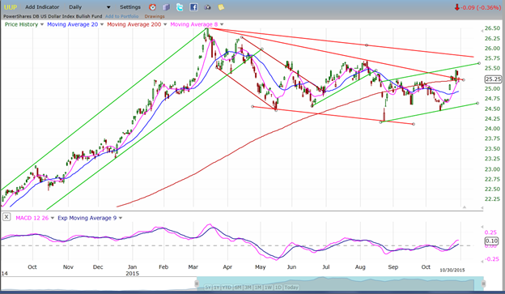This screenshot has height=294, width=505.
Task: Select the 1D range button
Action: pos(278,288)
